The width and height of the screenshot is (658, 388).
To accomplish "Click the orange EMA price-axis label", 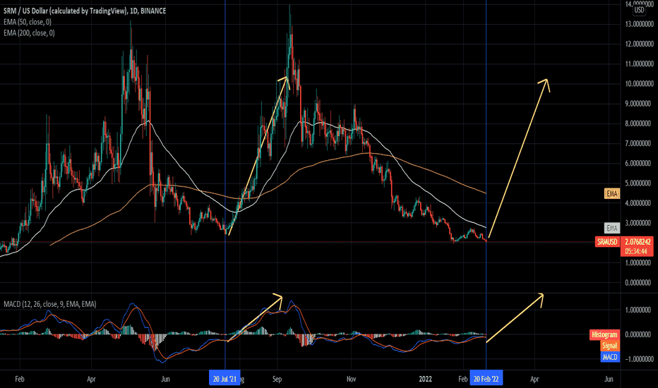I will click(x=612, y=193).
